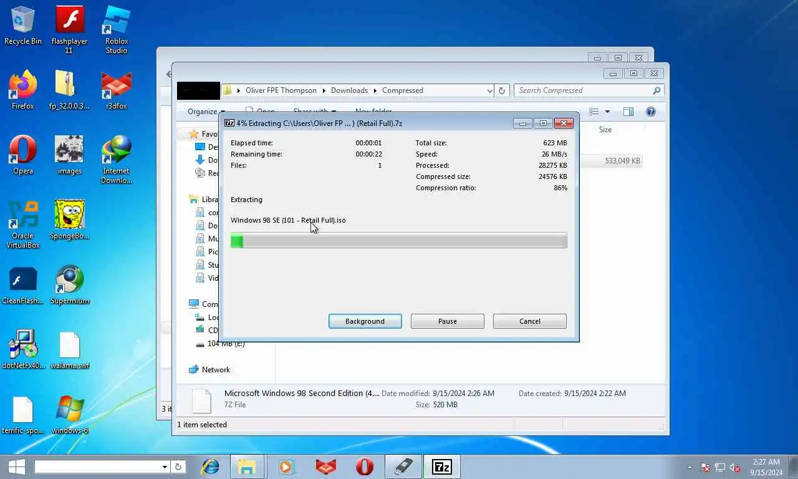Open the images folder icon
This screenshot has width=798, height=479.
pos(69,155)
